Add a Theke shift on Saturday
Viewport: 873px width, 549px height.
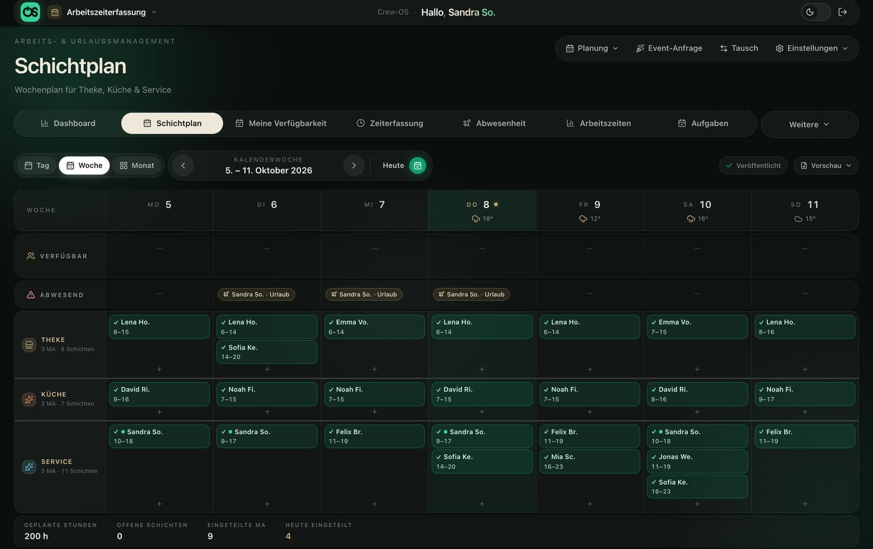(697, 369)
